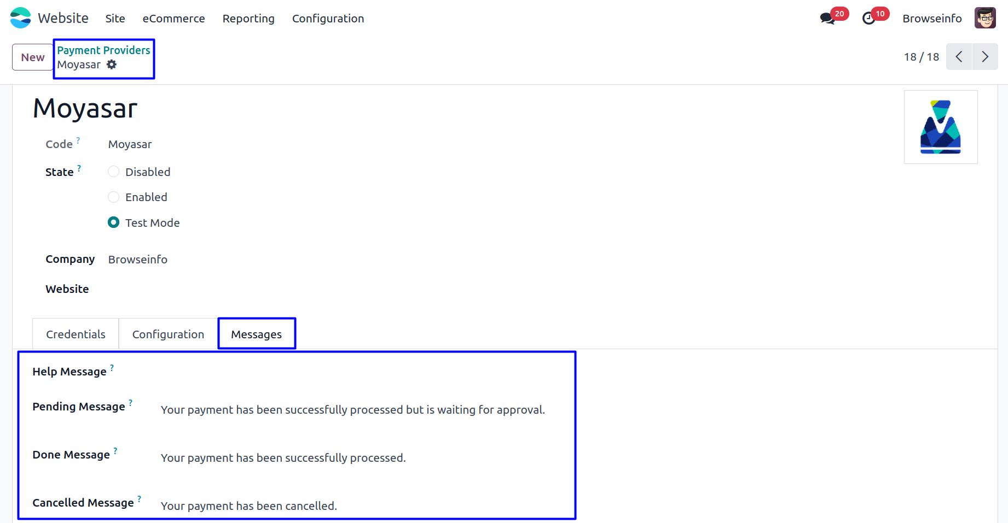Screen dimensions: 1008x523
Task: Click the user avatar picture
Action: (x=985, y=18)
